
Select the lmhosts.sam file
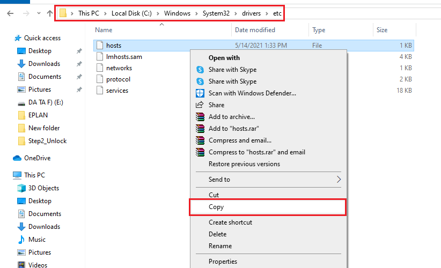(124, 57)
